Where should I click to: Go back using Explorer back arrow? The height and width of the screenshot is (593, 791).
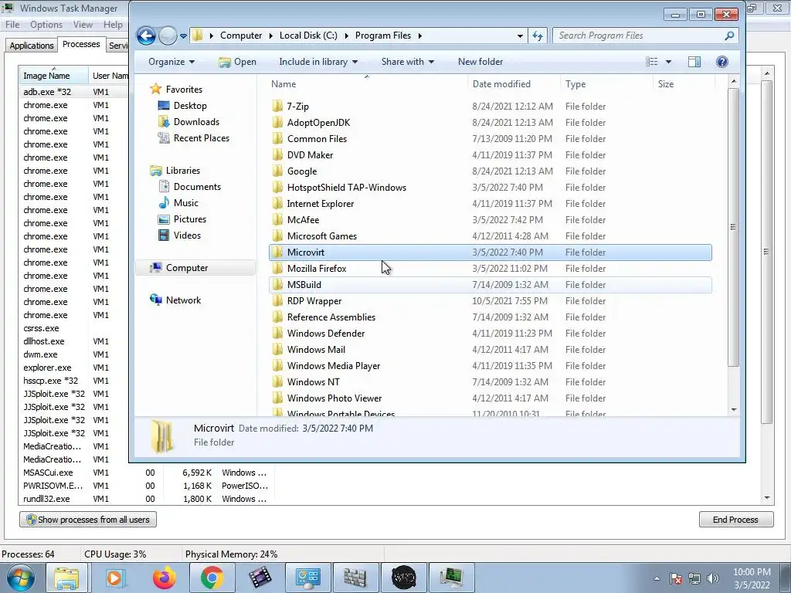[x=146, y=36]
